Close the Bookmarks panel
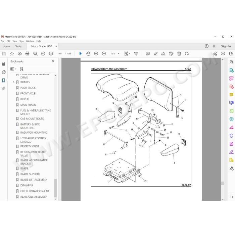The image size is (235, 235). click(53, 61)
